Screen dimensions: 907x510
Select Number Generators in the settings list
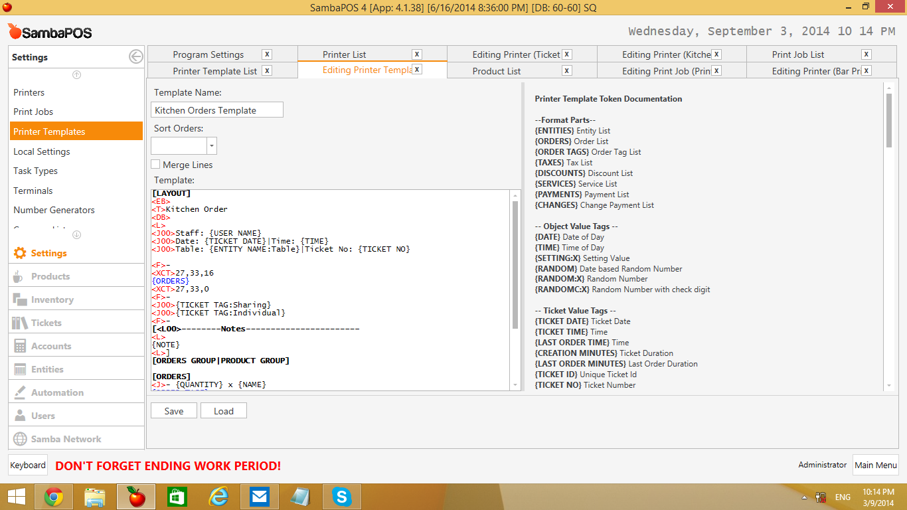click(76, 210)
